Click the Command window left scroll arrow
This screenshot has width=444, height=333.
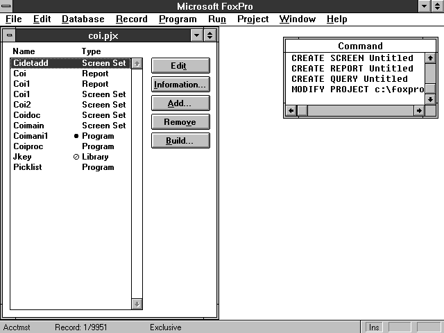tap(291, 110)
